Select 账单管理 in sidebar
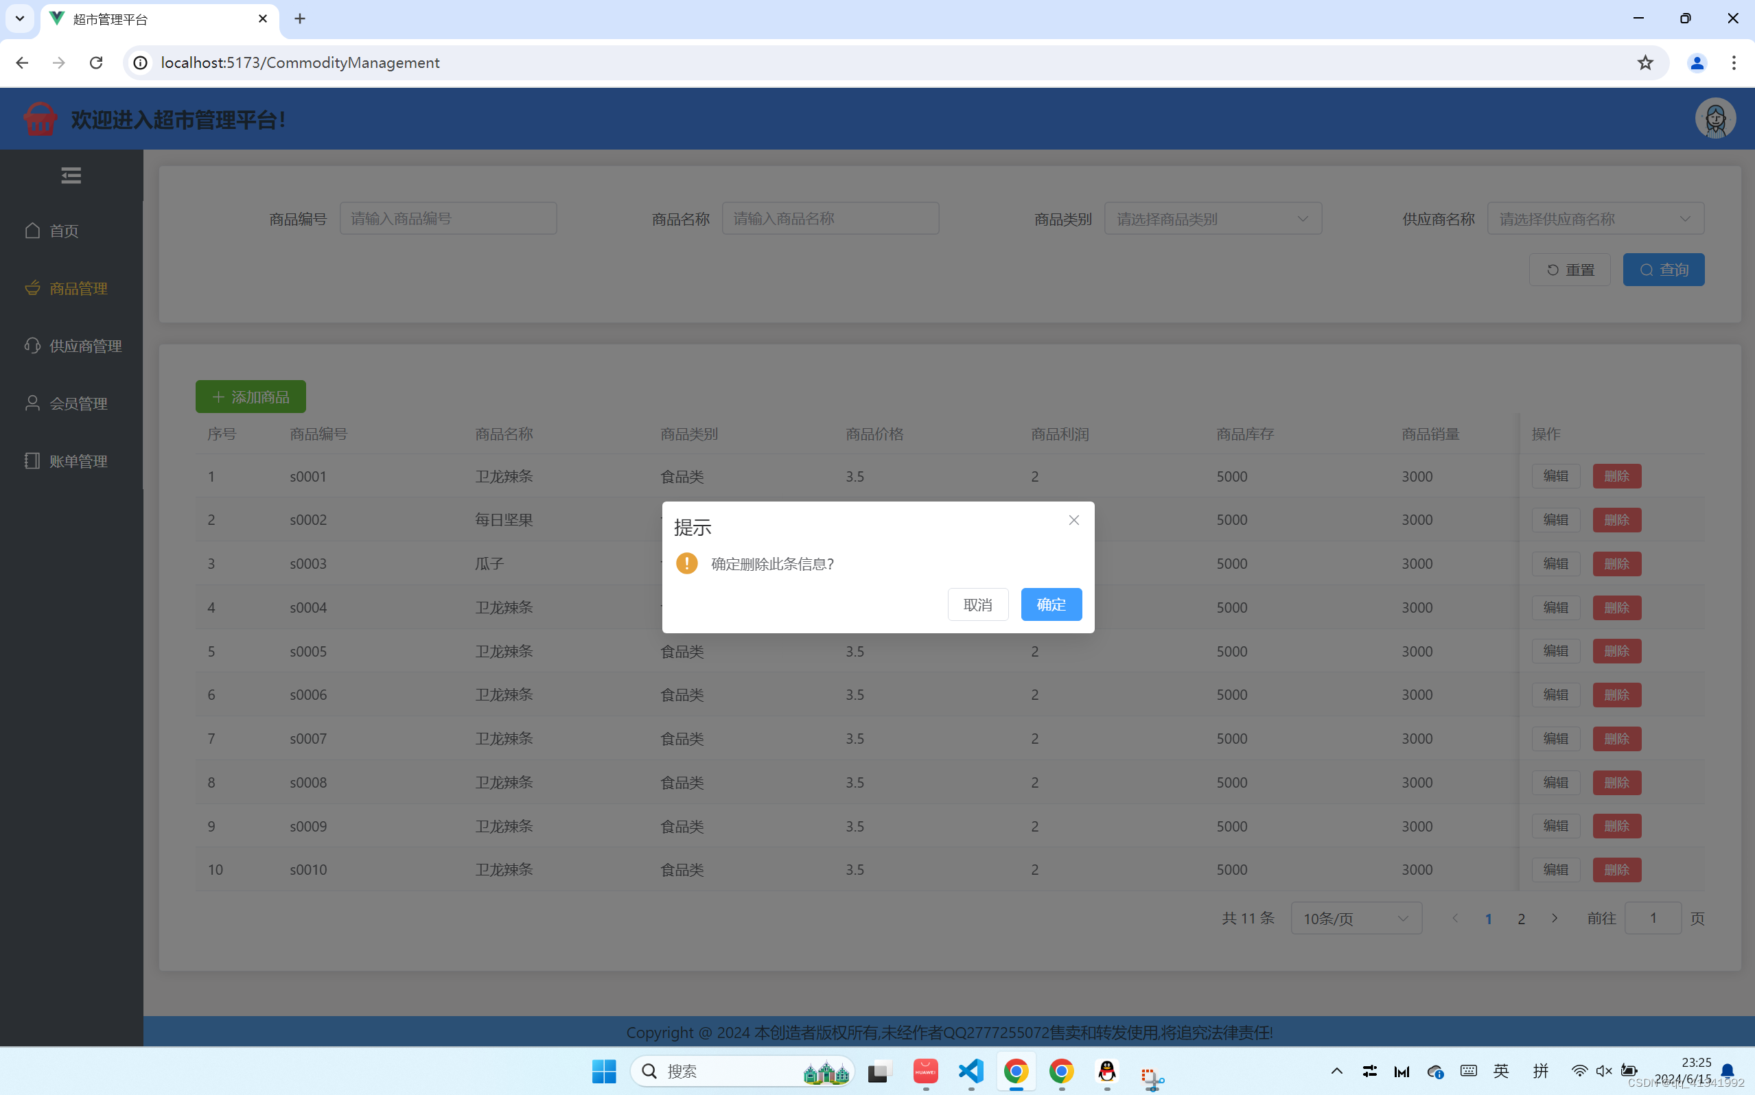 (x=78, y=461)
